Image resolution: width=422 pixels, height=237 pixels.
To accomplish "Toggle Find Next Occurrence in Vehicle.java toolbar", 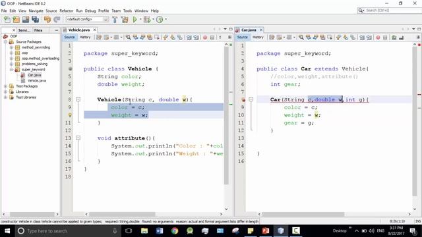I will pos(142,38).
